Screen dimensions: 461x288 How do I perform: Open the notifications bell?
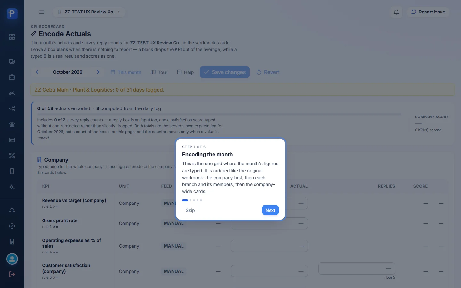[x=396, y=12]
